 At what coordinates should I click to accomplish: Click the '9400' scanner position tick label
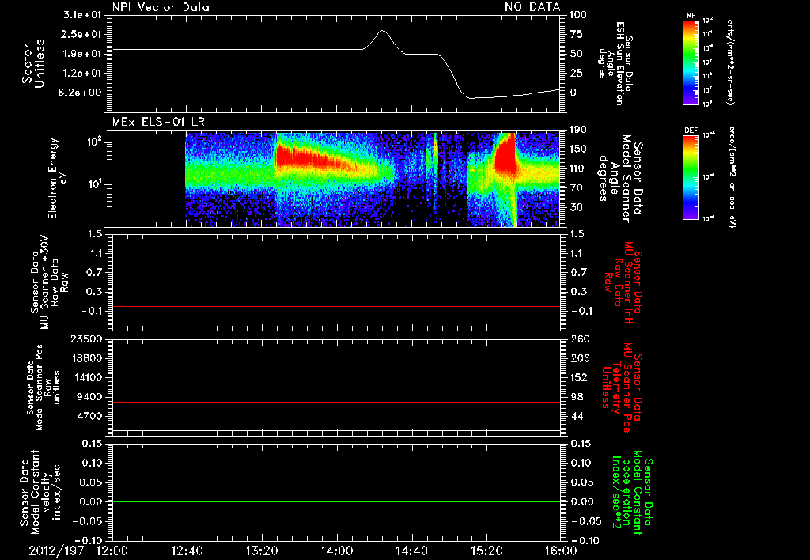90,397
